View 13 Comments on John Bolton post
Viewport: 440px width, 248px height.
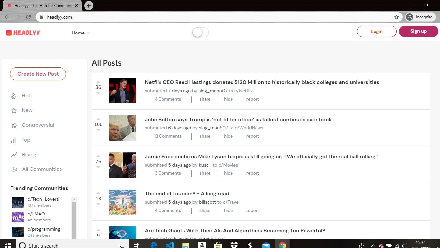(x=168, y=136)
